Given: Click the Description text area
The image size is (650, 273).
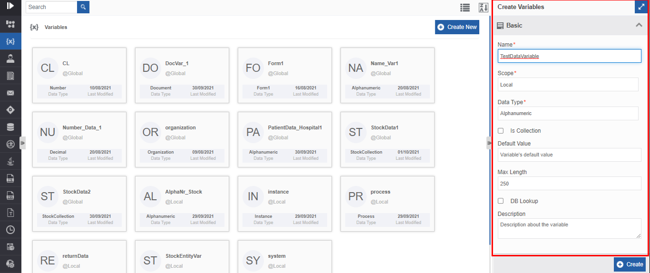Looking at the screenshot, I should (x=570, y=228).
